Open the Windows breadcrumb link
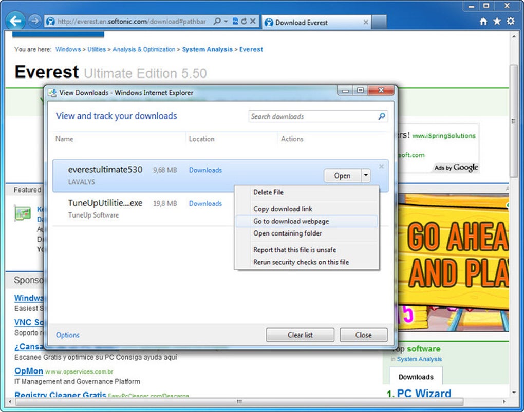The height and width of the screenshot is (412, 524). [x=68, y=49]
